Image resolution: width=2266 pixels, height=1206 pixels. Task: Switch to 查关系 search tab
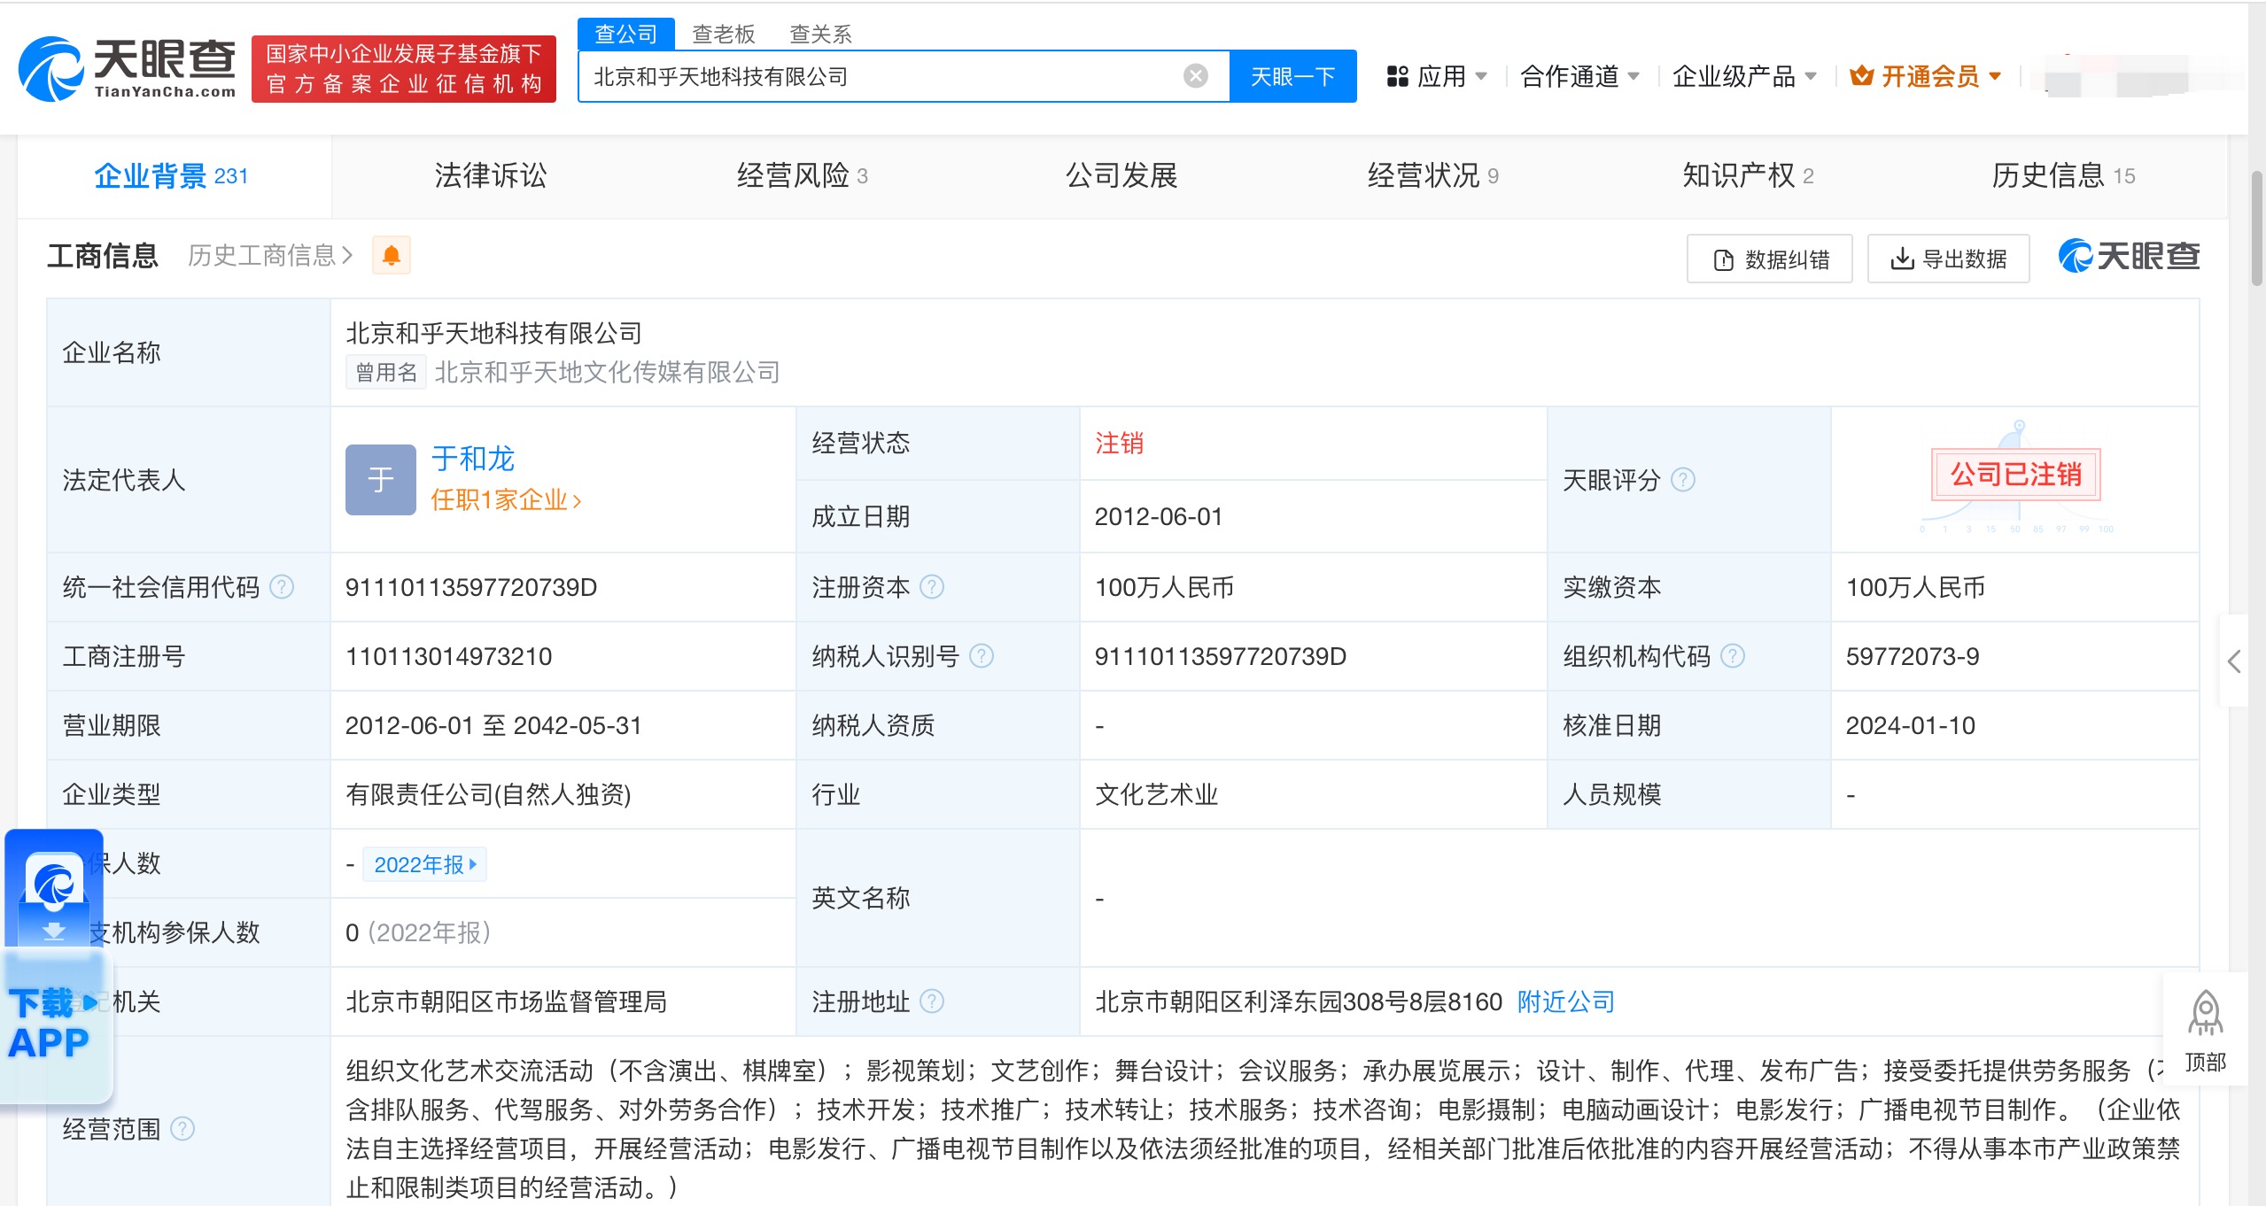tap(820, 34)
